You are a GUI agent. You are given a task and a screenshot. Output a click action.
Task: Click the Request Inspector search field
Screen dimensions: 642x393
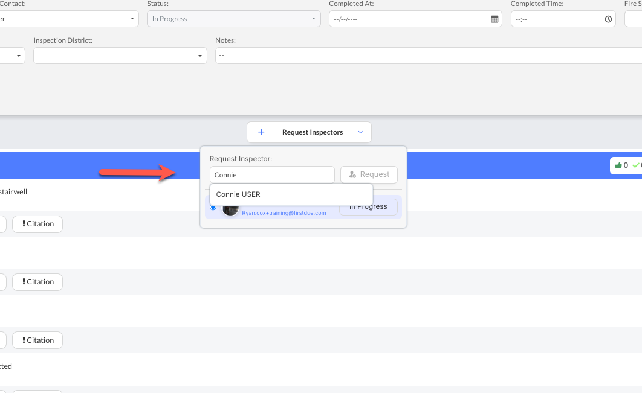[x=271, y=174]
